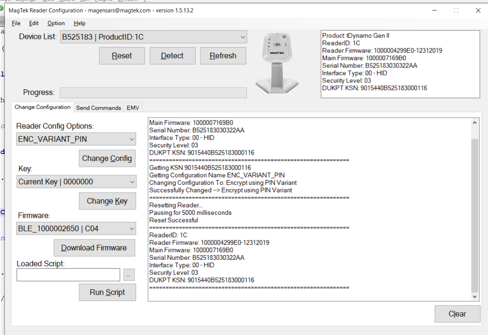Screen dimensions: 488x335
Task: Click the Detect button
Action: (x=172, y=56)
